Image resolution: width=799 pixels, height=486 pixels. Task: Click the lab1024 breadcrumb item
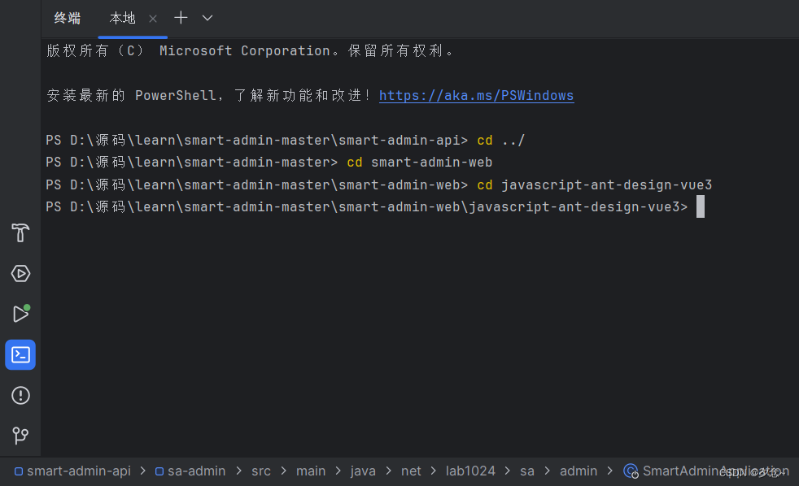click(x=470, y=471)
